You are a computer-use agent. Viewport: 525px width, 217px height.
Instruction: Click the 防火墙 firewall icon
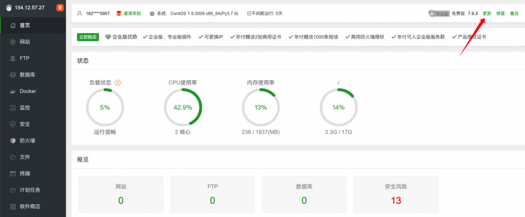pyautogui.click(x=13, y=140)
